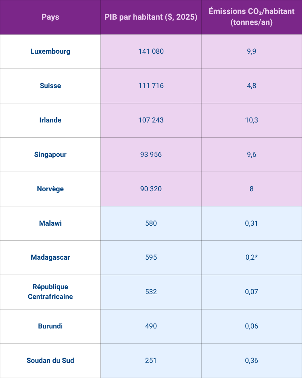
Task: Click the Émissions CO₂/habitant column header
Action: tap(251, 17)
